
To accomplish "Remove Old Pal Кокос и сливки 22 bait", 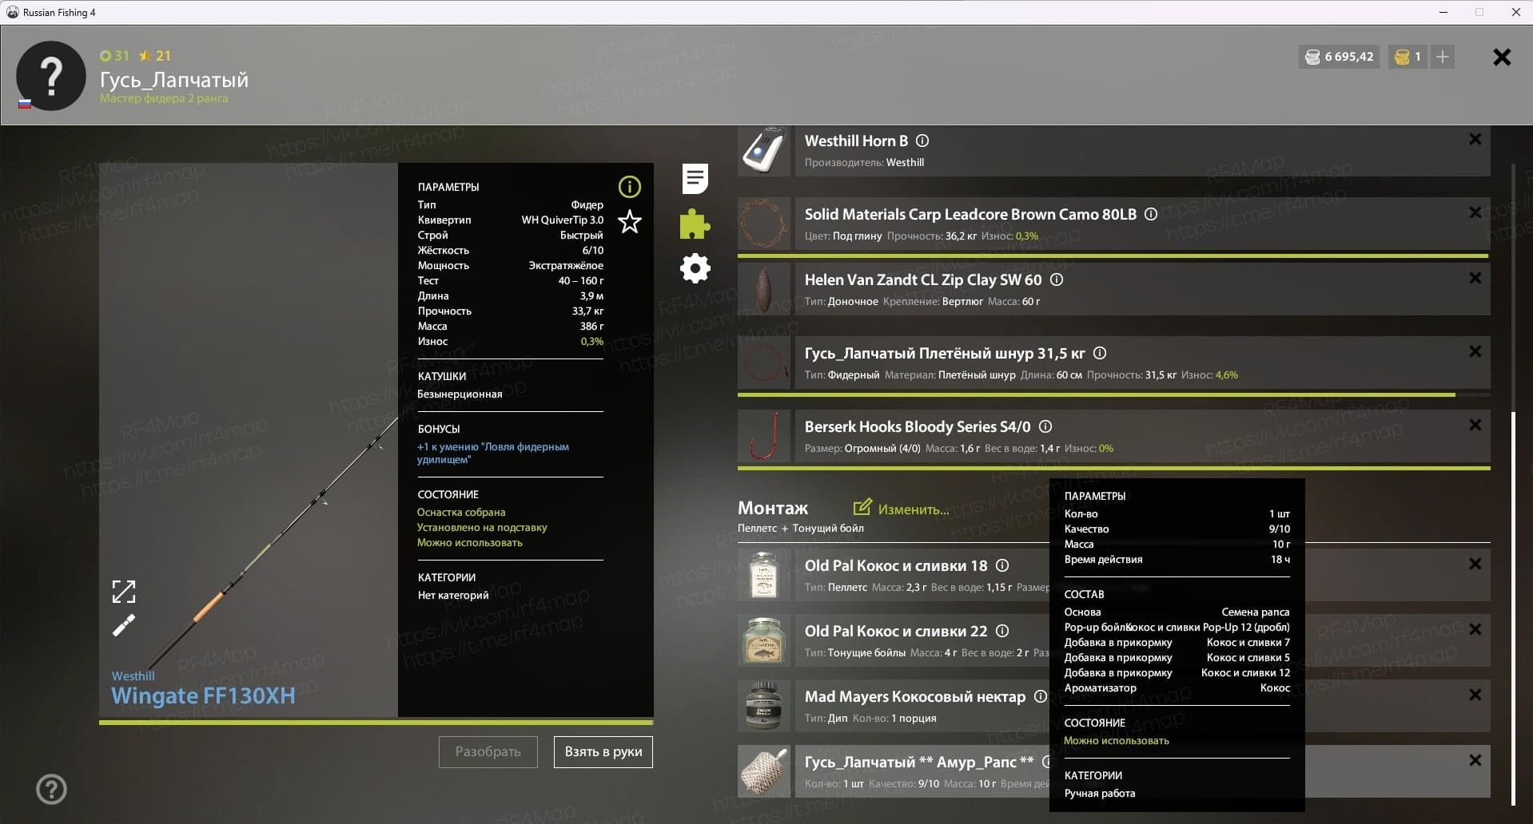I will click(x=1475, y=629).
